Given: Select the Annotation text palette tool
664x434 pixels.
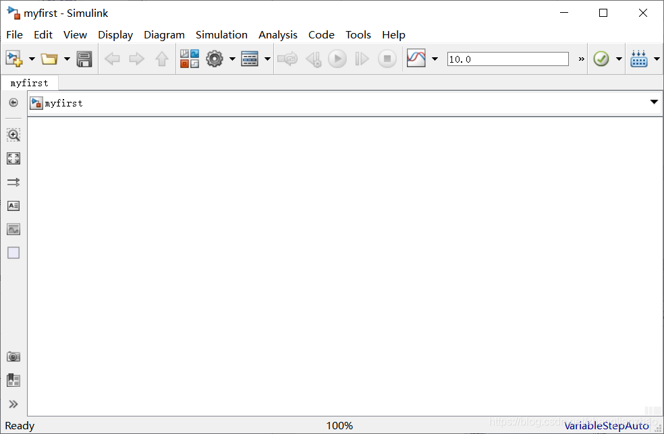Looking at the screenshot, I should [13, 206].
